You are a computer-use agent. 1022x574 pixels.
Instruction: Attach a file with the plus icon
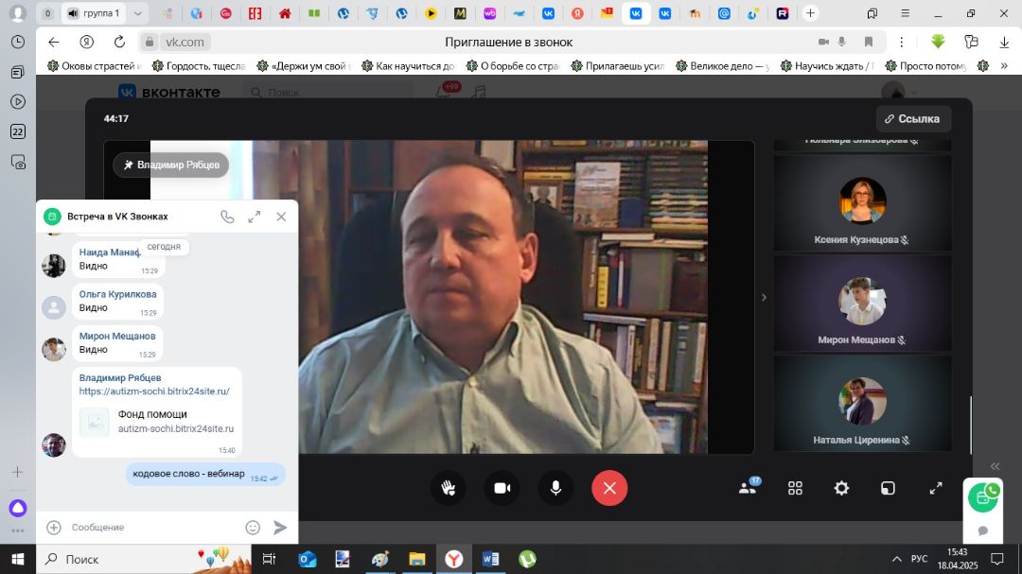(x=54, y=527)
